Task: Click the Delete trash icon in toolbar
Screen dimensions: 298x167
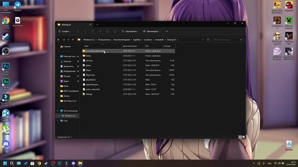Action: [x=115, y=31]
